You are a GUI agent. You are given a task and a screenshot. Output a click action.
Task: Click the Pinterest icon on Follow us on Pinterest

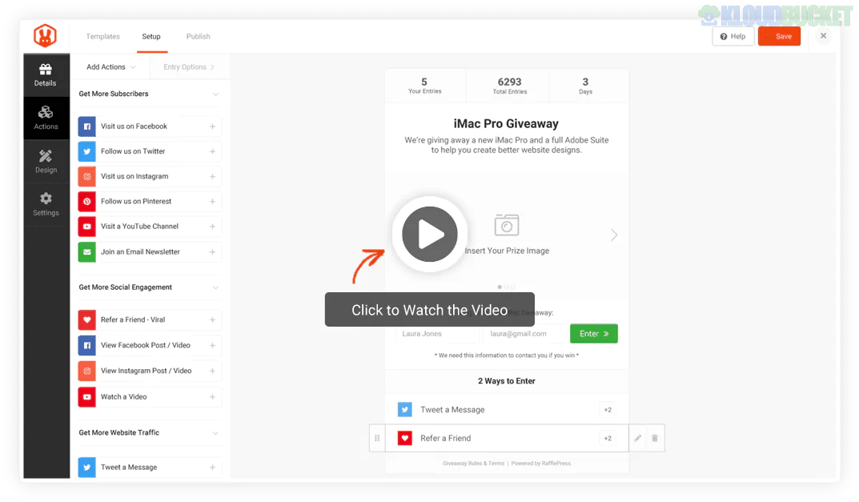click(x=86, y=201)
